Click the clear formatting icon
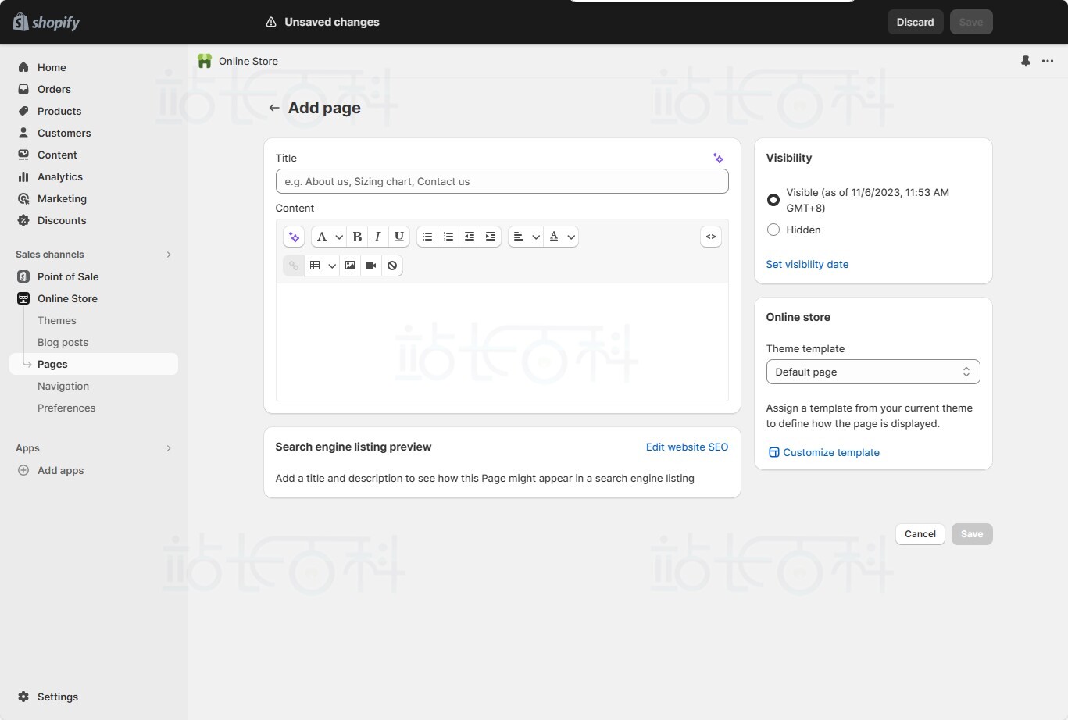 tap(392, 266)
